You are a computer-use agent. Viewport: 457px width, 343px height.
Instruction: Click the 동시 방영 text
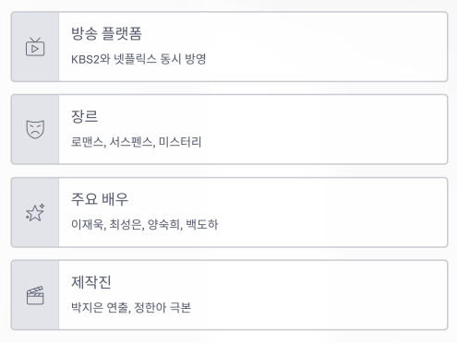183,59
